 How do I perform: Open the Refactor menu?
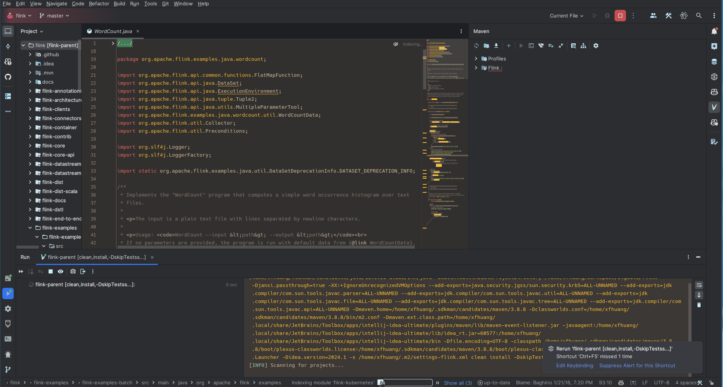(99, 3)
